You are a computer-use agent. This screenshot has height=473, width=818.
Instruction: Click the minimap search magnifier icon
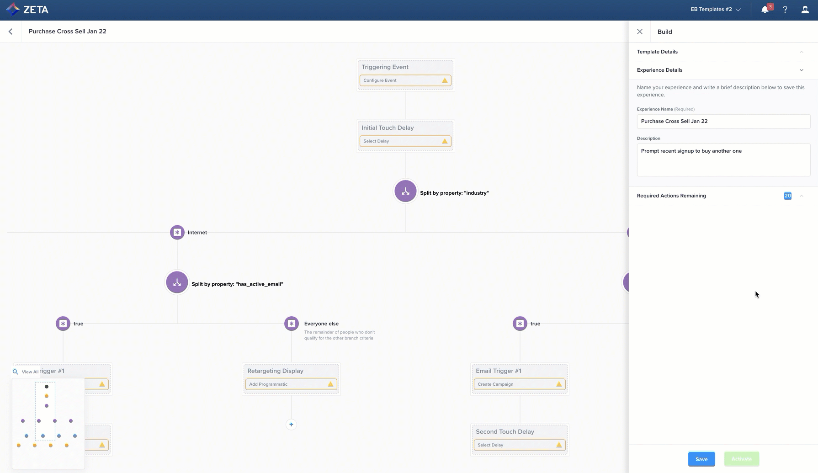(x=16, y=372)
